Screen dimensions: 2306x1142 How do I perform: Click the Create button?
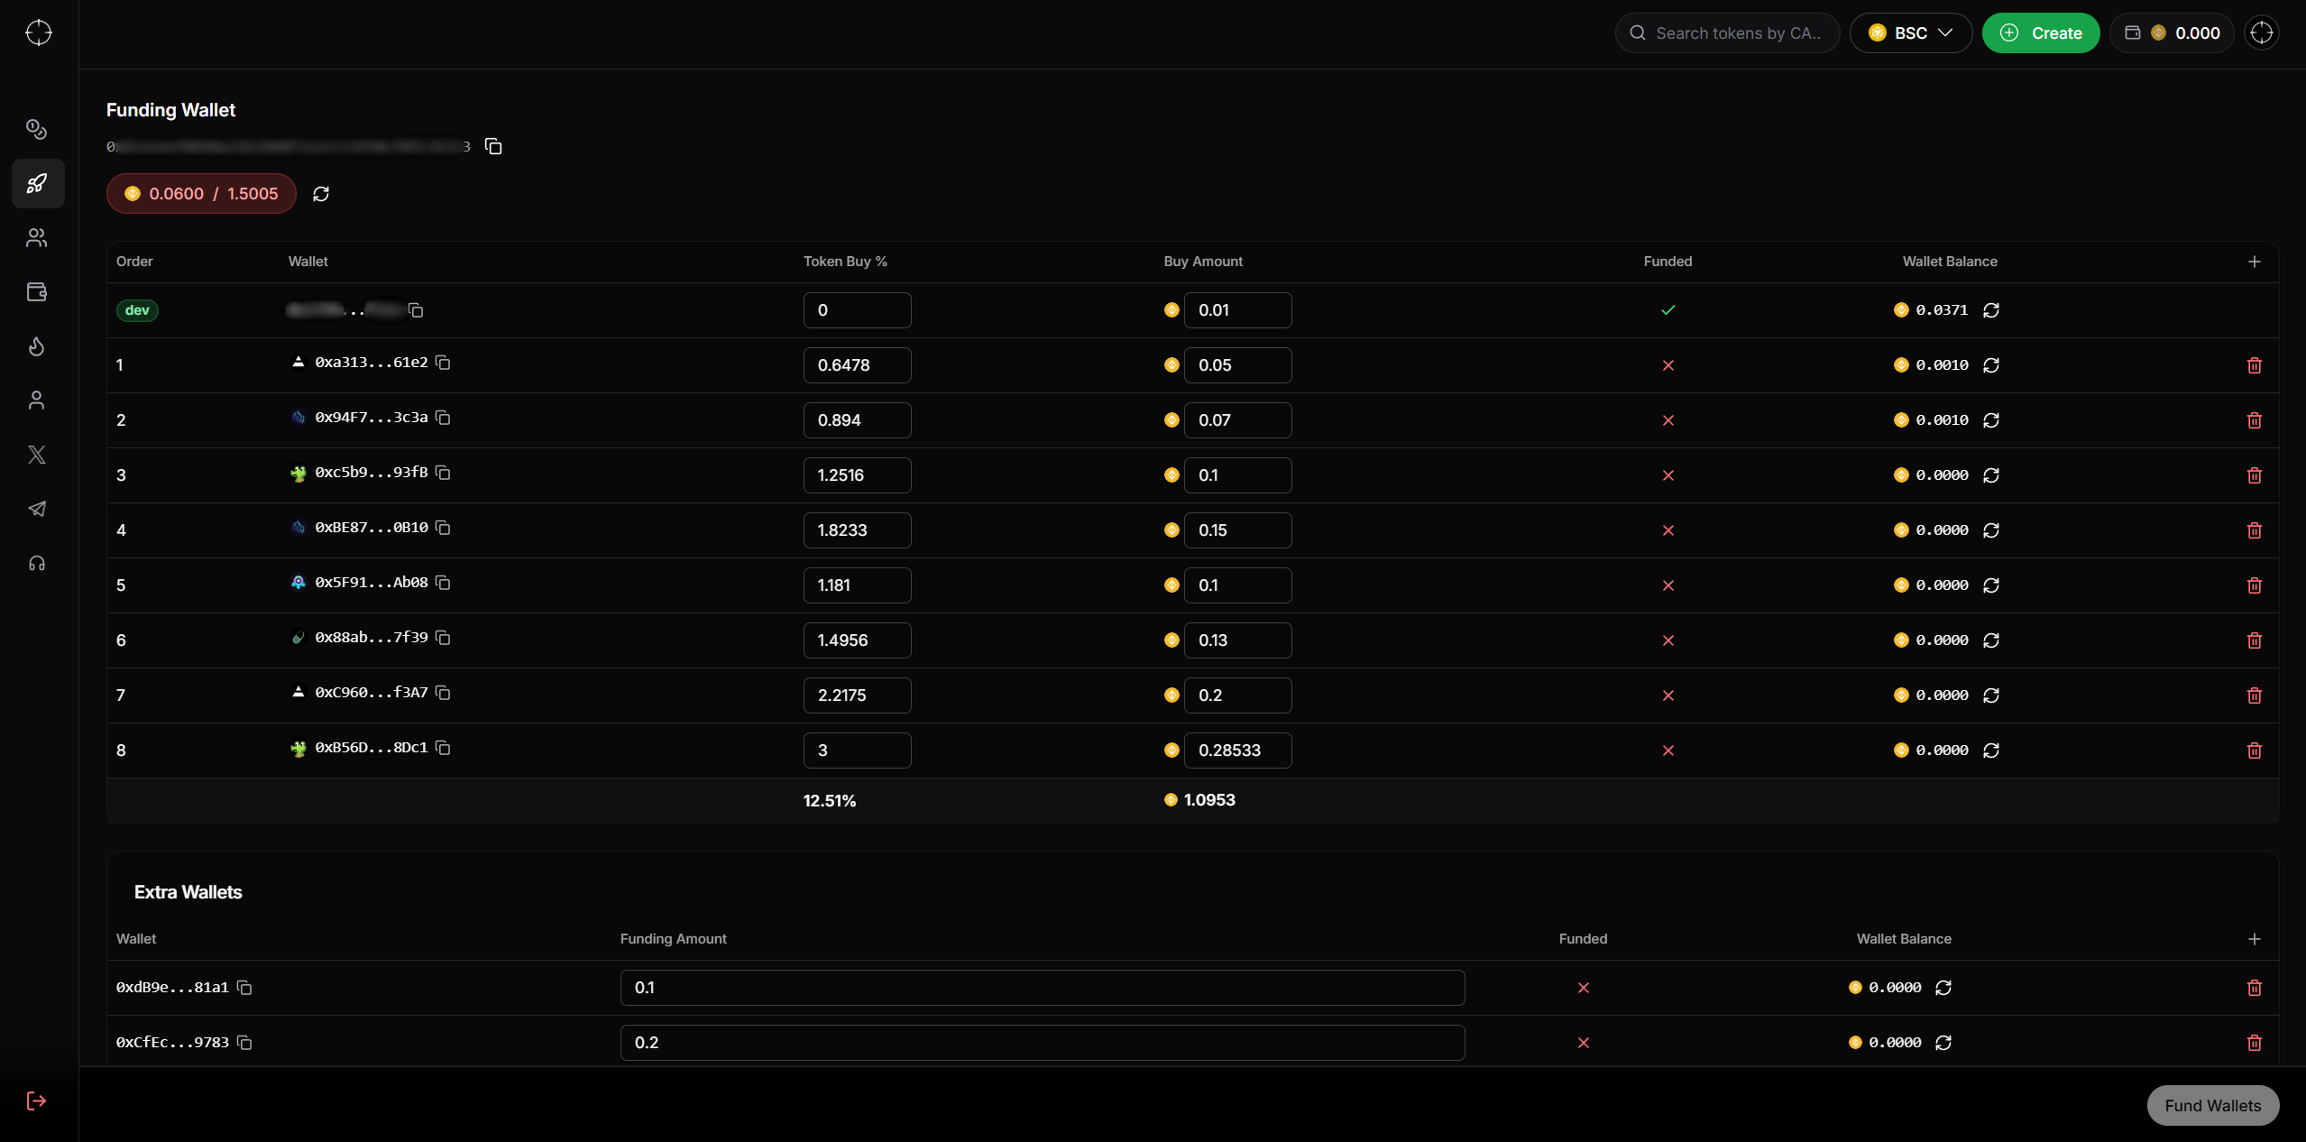2040,33
